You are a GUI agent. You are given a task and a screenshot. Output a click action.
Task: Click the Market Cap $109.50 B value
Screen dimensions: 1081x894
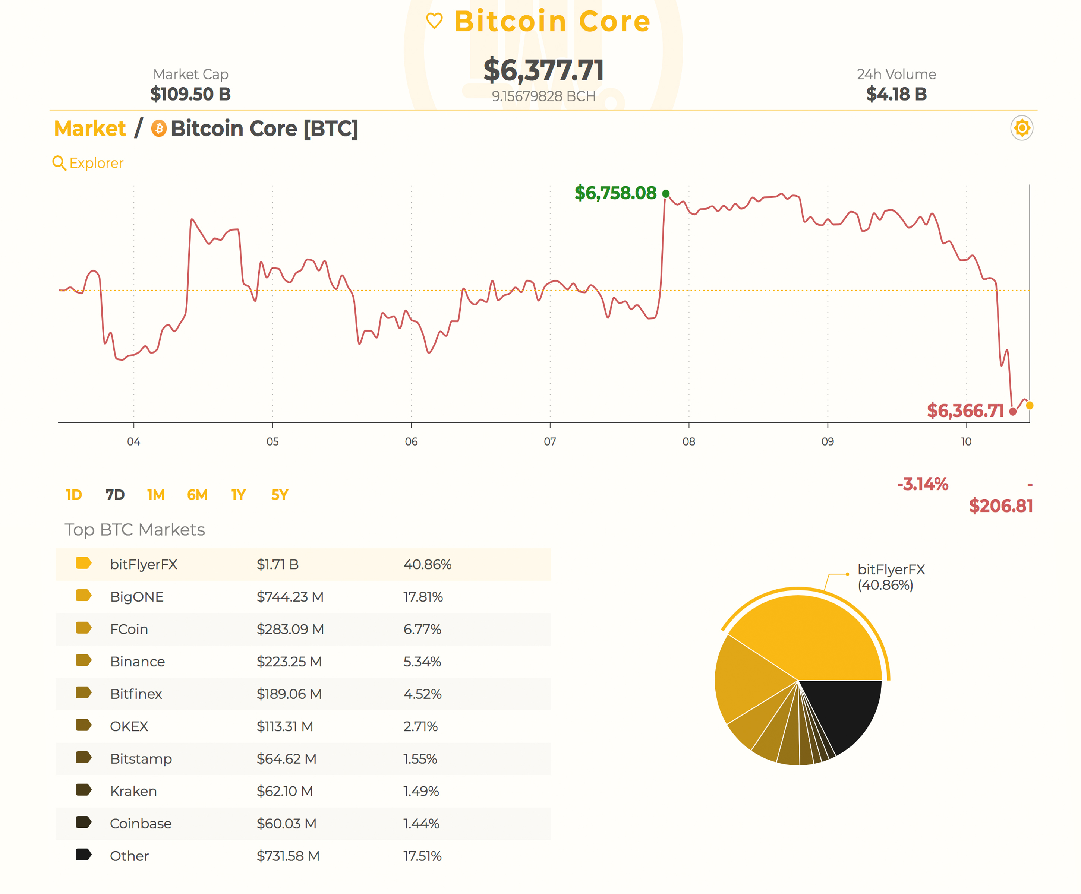(x=190, y=94)
